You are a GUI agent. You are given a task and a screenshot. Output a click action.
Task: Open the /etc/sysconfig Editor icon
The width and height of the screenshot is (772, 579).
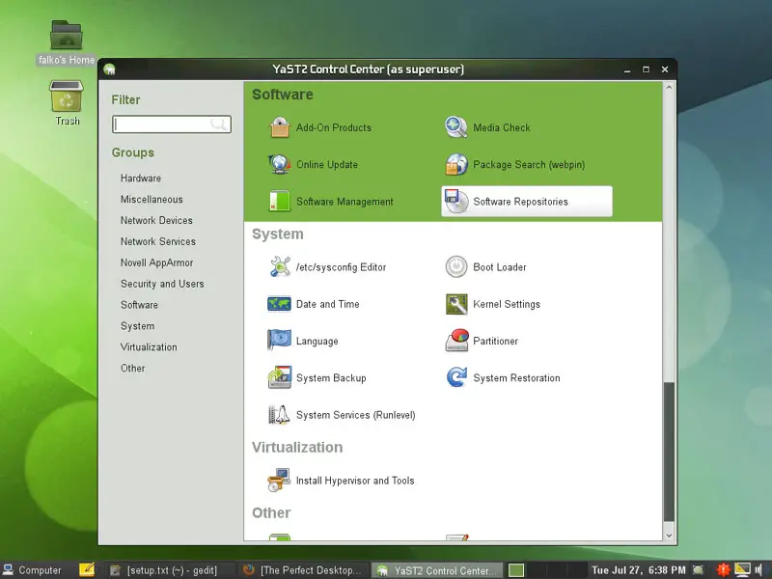pos(280,267)
